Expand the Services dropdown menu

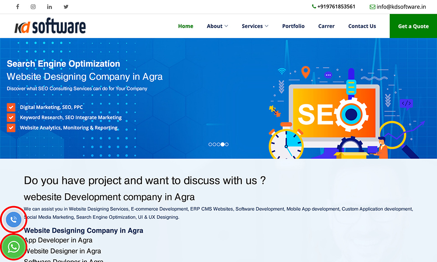255,26
